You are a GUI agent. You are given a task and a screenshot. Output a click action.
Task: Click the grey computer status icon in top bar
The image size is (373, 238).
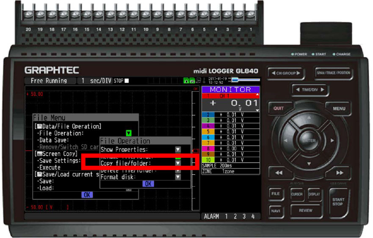point(198,81)
